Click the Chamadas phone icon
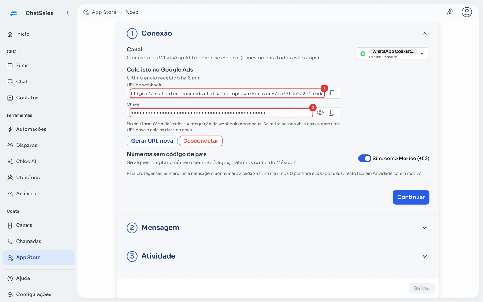Image resolution: width=483 pixels, height=302 pixels. click(x=10, y=241)
